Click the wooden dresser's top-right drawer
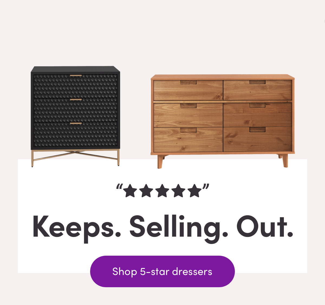 pyautogui.click(x=258, y=90)
